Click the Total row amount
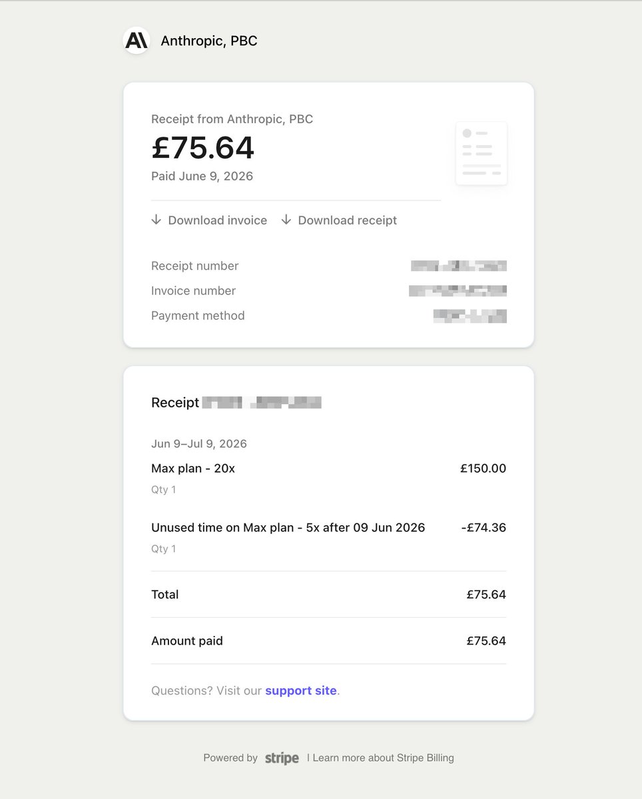The width and height of the screenshot is (642, 799). point(486,595)
